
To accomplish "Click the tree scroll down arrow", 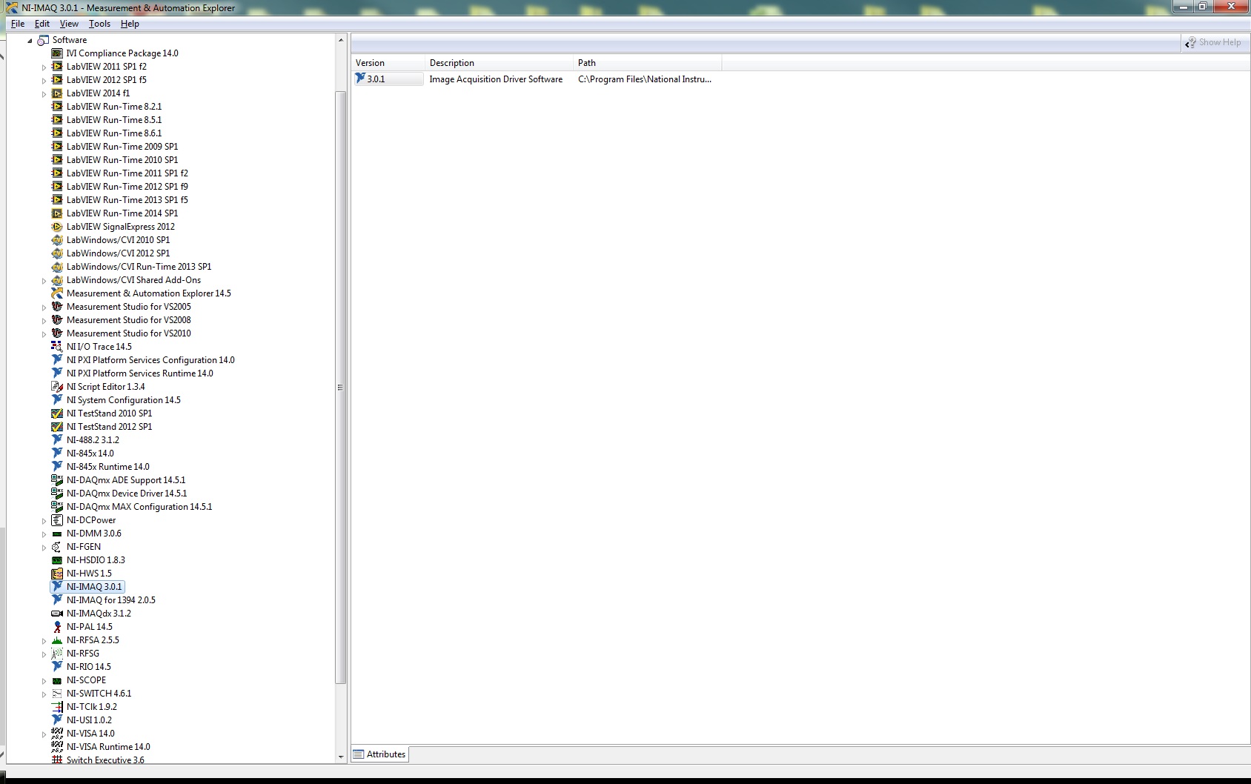I will [x=341, y=757].
